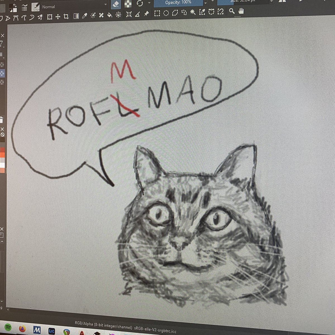The width and height of the screenshot is (335, 335).
Task: Select the Multibrush tool
Action: click(40, 17)
